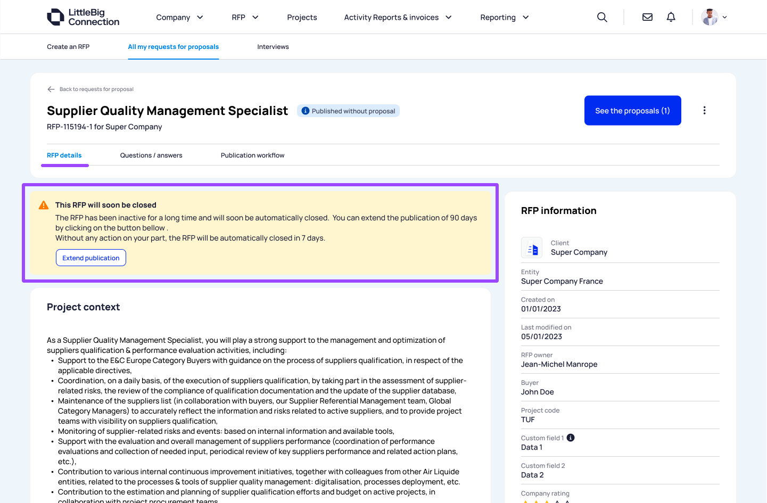Click the RFP information heading

pos(559,211)
